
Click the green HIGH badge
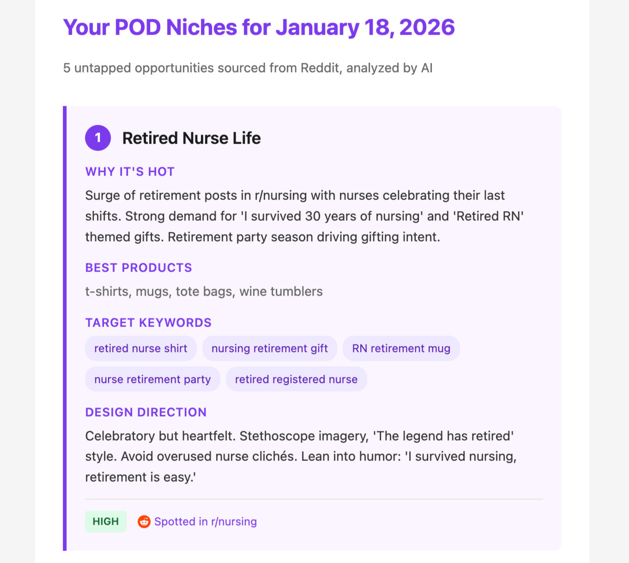pos(106,521)
